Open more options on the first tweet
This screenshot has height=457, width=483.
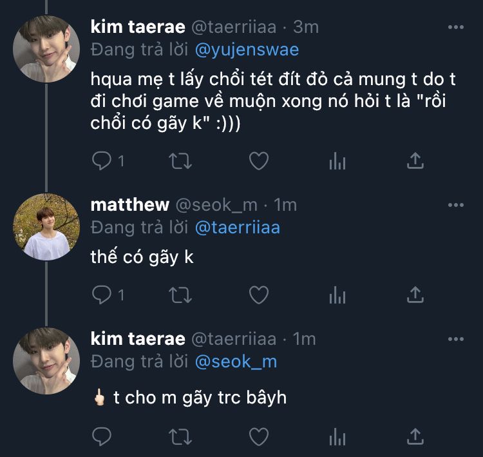coord(455,27)
